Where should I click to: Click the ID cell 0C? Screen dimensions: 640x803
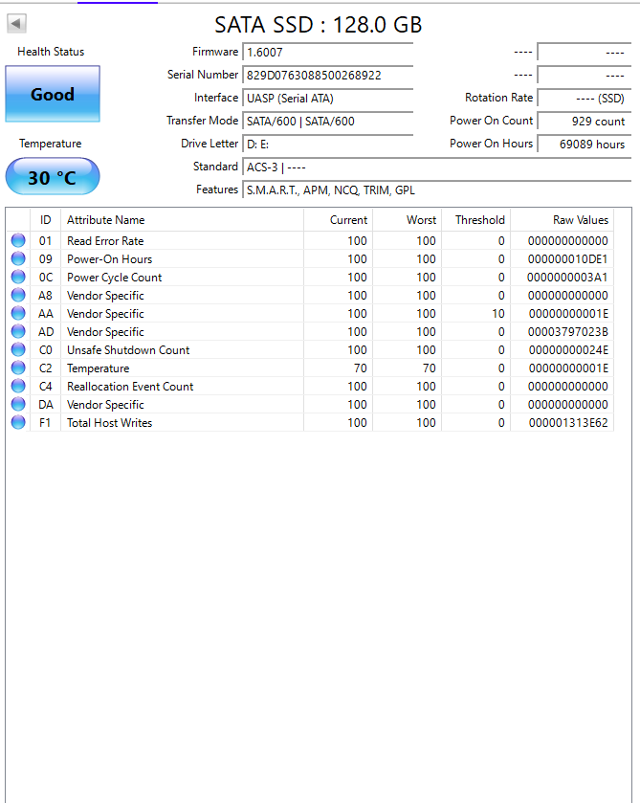(46, 277)
